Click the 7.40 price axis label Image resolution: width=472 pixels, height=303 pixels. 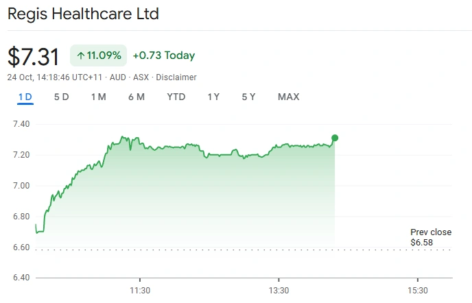click(21, 124)
